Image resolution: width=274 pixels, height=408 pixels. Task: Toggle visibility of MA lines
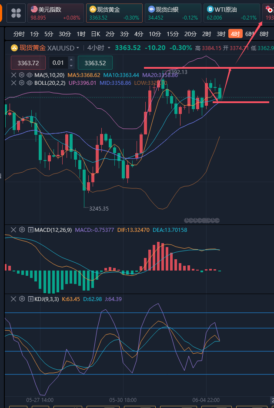click(29, 75)
